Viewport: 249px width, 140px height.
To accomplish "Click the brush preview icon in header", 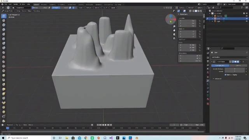I will click(8, 8).
